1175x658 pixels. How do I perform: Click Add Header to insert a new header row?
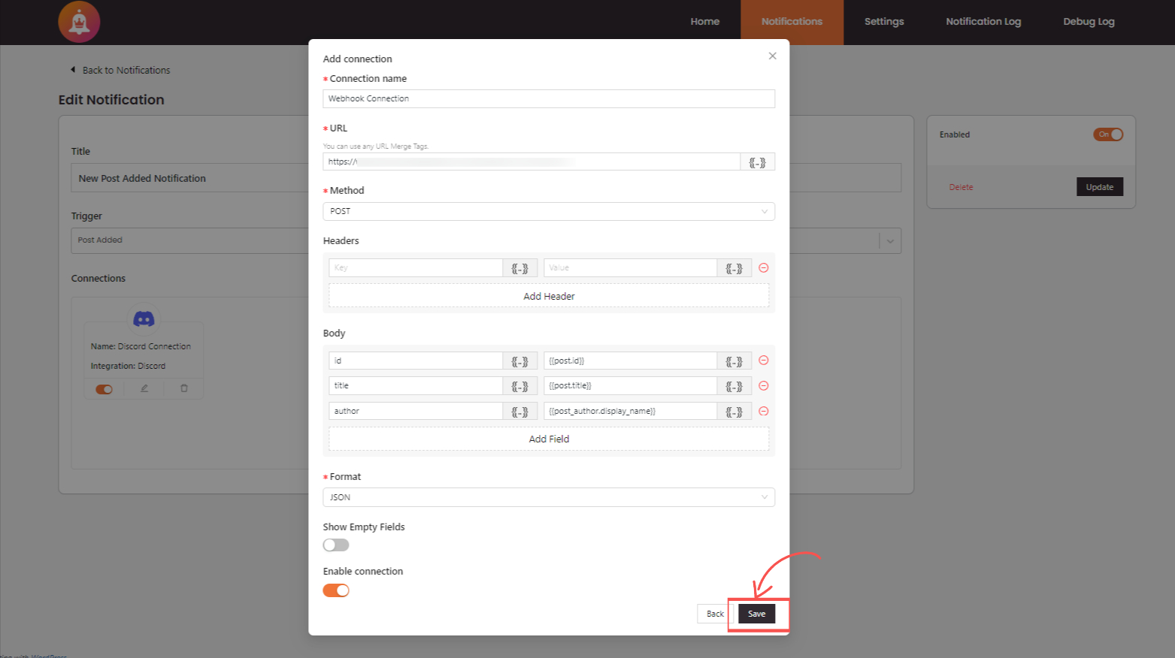click(548, 295)
